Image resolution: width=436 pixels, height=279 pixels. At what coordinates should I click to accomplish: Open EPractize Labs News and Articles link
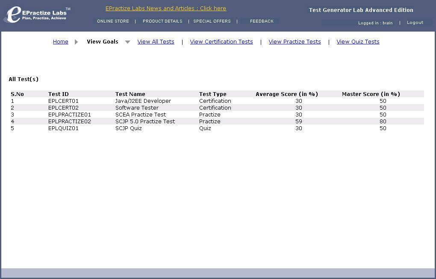[166, 9]
